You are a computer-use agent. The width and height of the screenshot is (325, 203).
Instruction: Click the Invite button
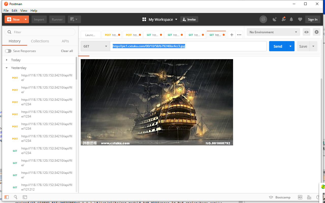pyautogui.click(x=189, y=19)
